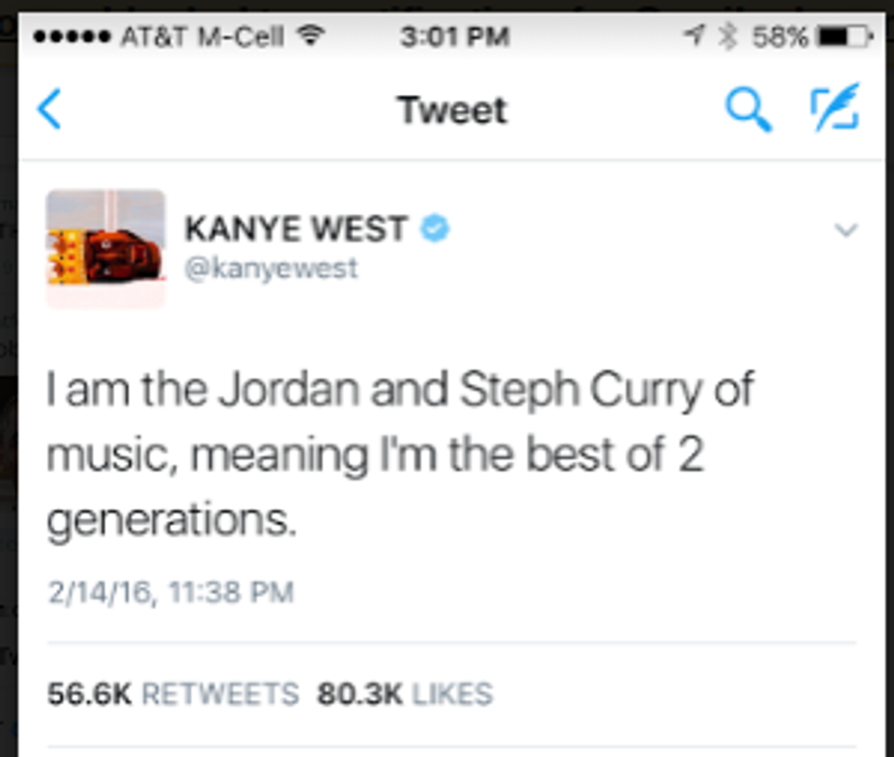View the 80.3K likes list
Viewport: 894px width, 757px height.
point(405,694)
